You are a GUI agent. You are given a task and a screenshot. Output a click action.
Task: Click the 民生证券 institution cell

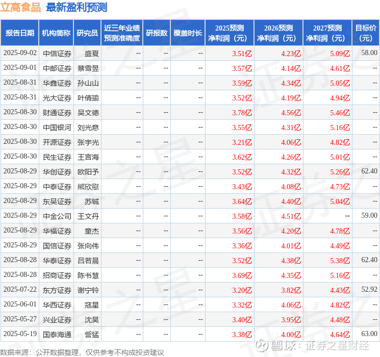[57, 157]
